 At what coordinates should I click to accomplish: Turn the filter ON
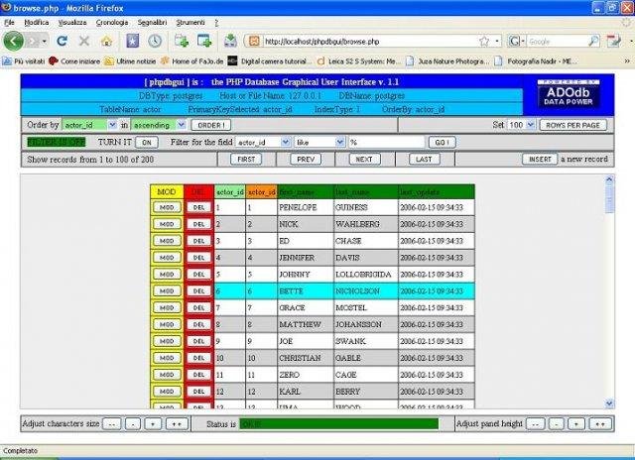[147, 142]
